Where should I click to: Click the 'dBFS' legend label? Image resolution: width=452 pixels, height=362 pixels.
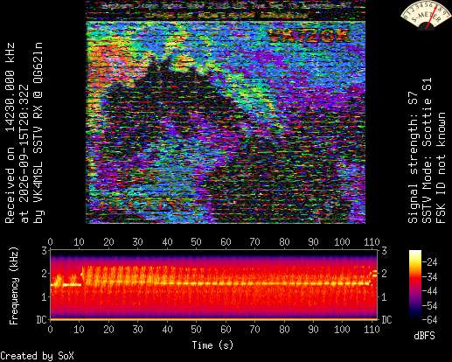[x=424, y=336]
